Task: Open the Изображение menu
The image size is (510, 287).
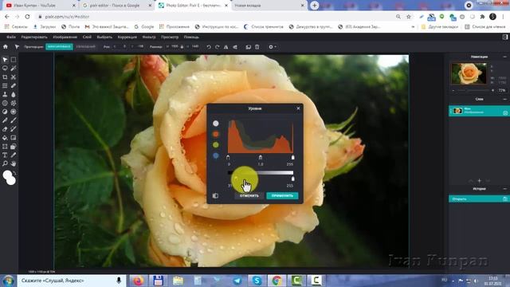Action: click(x=65, y=37)
